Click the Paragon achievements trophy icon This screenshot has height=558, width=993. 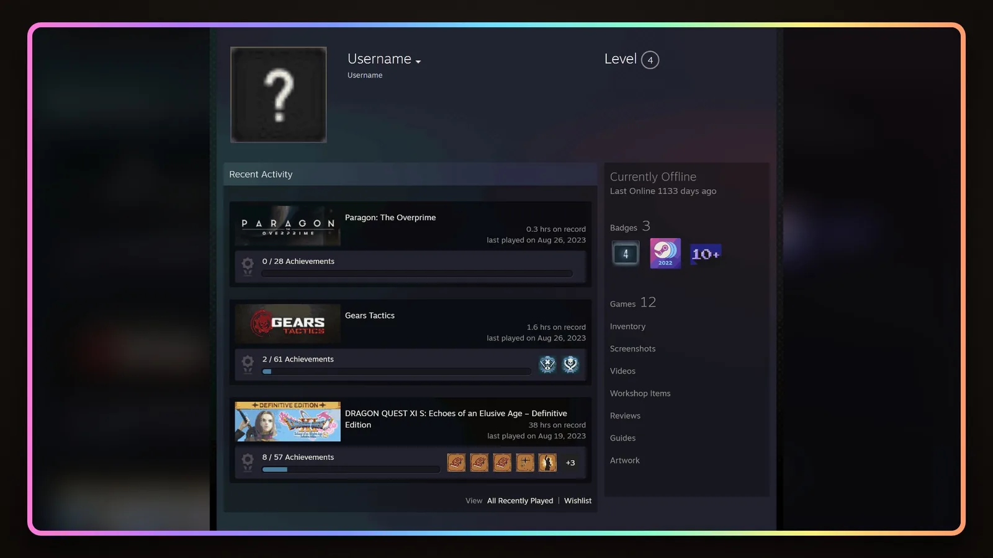tap(248, 267)
